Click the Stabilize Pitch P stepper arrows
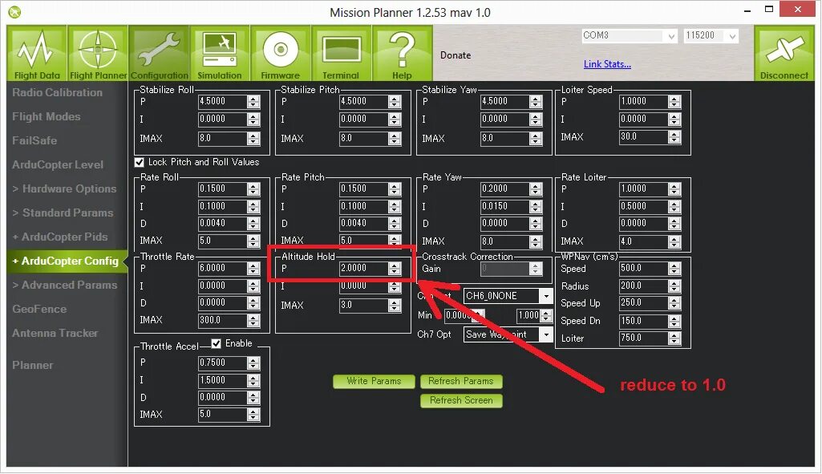The image size is (822, 474). (x=395, y=101)
